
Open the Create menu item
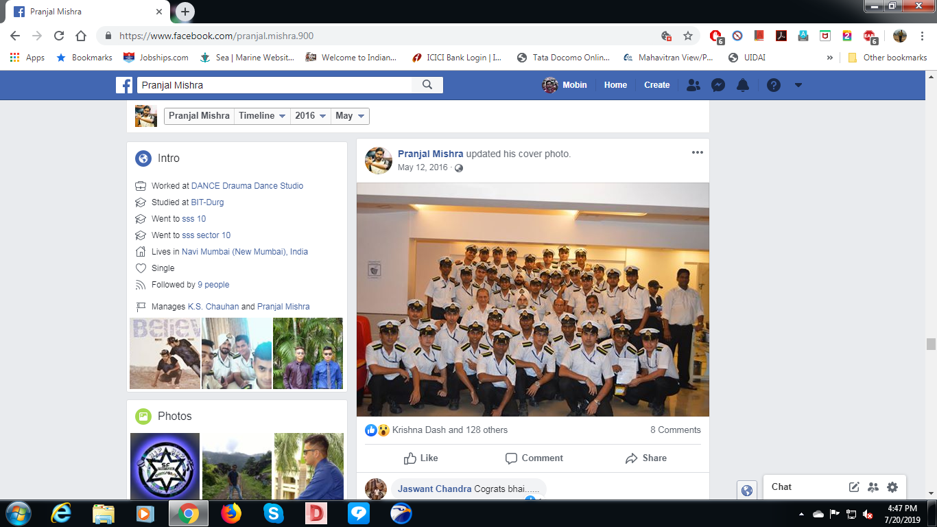tap(656, 85)
